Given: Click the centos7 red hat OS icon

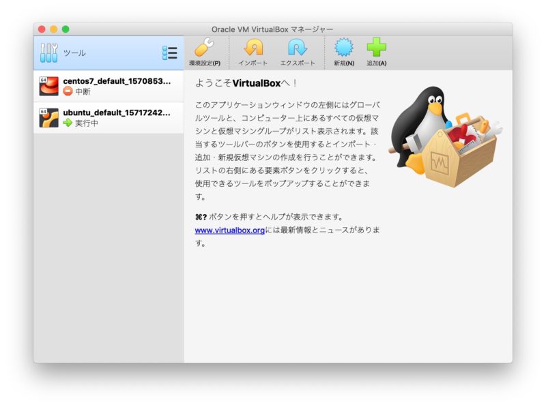Looking at the screenshot, I should (x=48, y=86).
